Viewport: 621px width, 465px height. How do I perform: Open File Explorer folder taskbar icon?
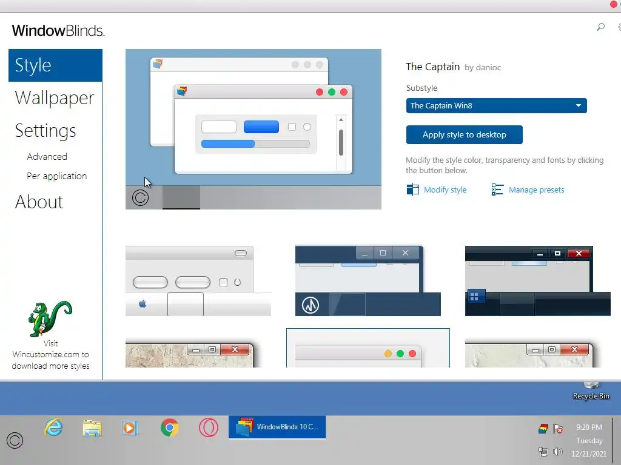pos(92,428)
